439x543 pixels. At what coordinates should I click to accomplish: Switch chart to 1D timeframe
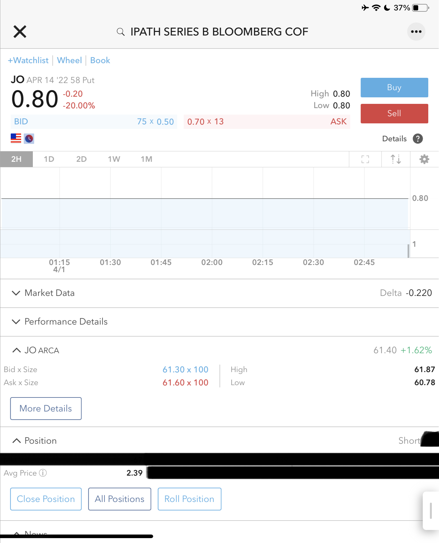click(x=49, y=159)
